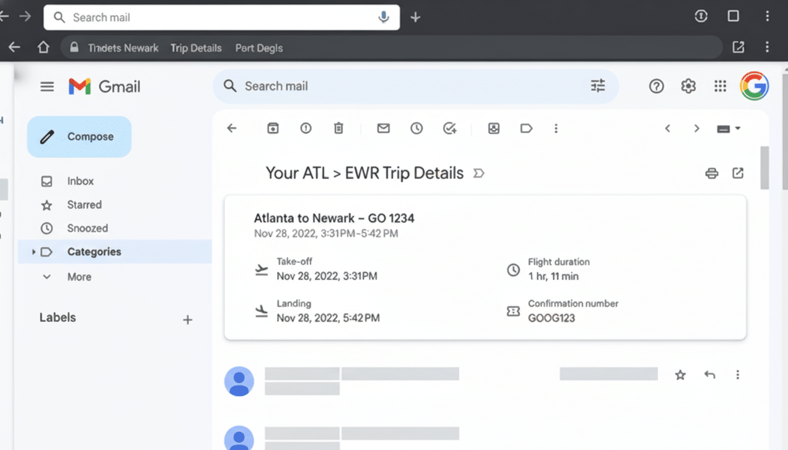This screenshot has height=450, width=788.
Task: Create a new label with plus button
Action: coord(188,319)
